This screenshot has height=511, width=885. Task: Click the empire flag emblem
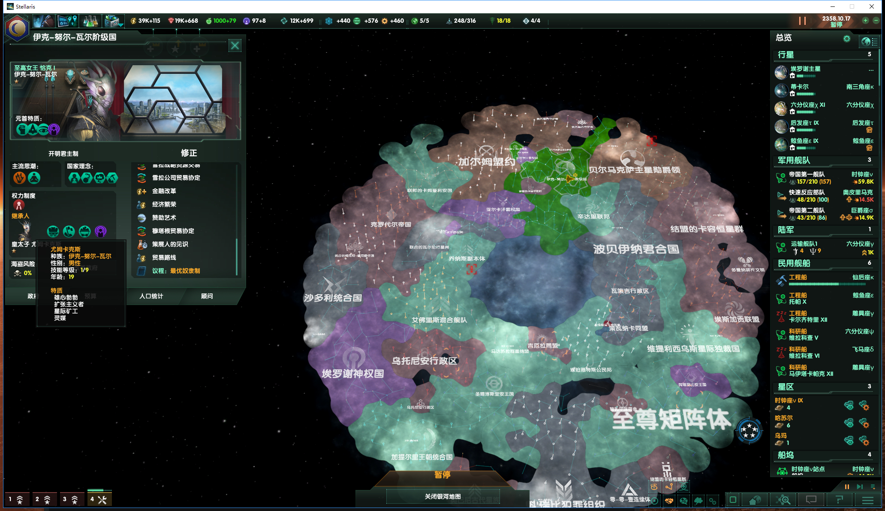click(17, 29)
